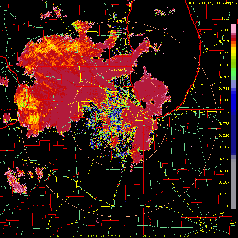
Task: Click the TH threshold label
Action: point(227,206)
